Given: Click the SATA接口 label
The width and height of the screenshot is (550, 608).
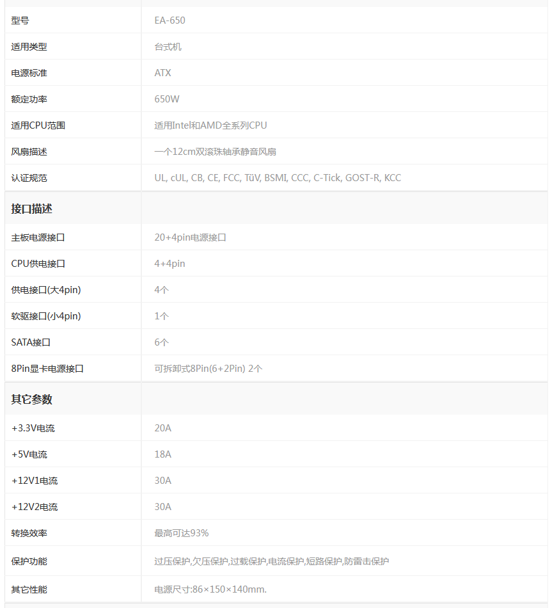Looking at the screenshot, I should pos(31,342).
